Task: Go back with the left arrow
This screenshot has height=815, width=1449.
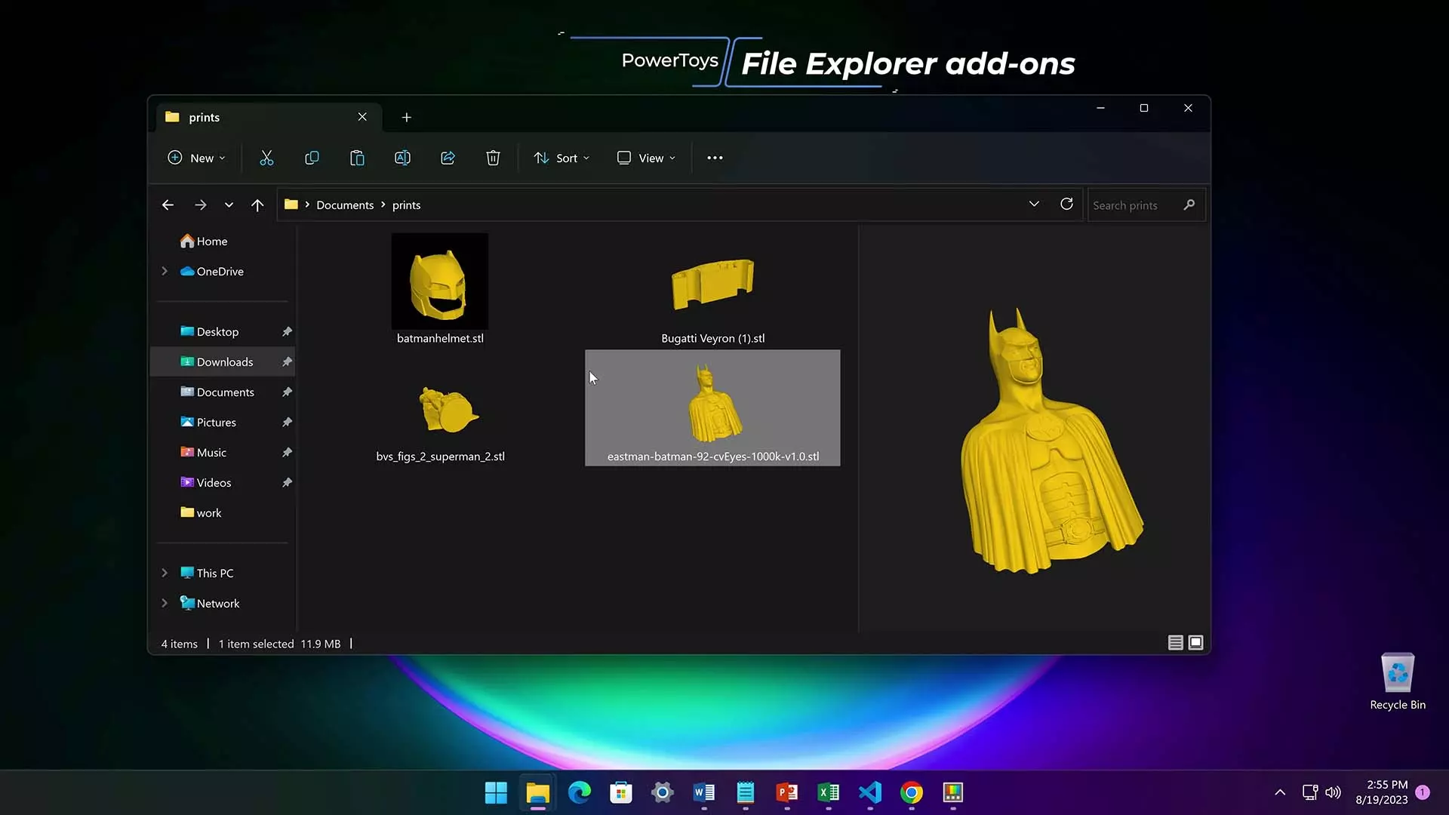Action: (168, 205)
